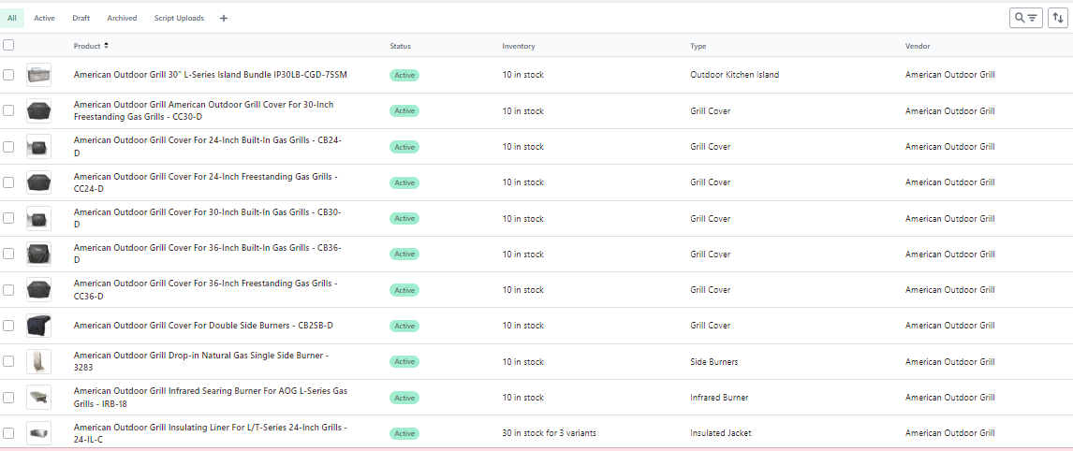Open Cover For Double Side Burners CB2SB-D

point(203,325)
